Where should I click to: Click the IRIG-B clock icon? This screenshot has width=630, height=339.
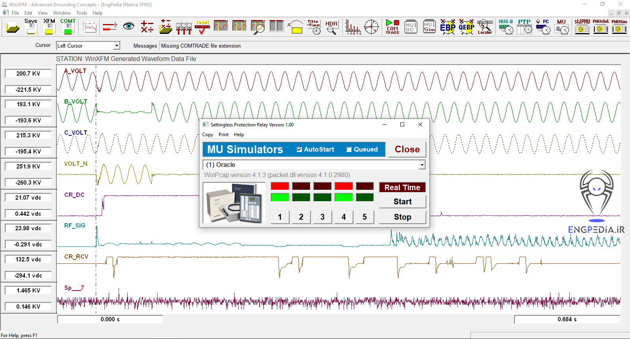point(506,27)
